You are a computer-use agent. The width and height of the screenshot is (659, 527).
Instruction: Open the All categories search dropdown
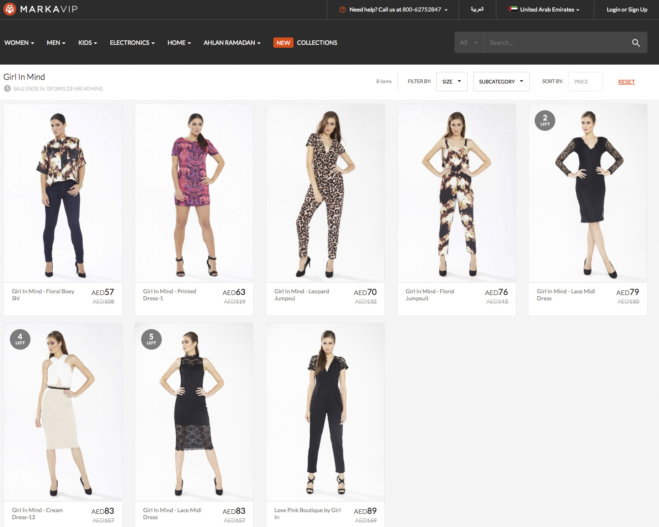click(x=469, y=43)
